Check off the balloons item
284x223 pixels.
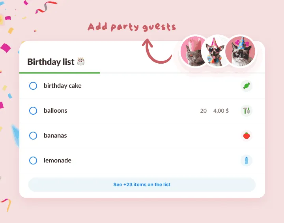click(x=33, y=111)
